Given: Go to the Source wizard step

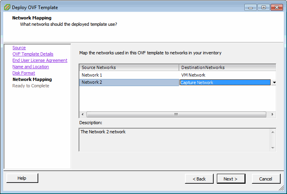Looking at the screenshot, I should tap(19, 48).
